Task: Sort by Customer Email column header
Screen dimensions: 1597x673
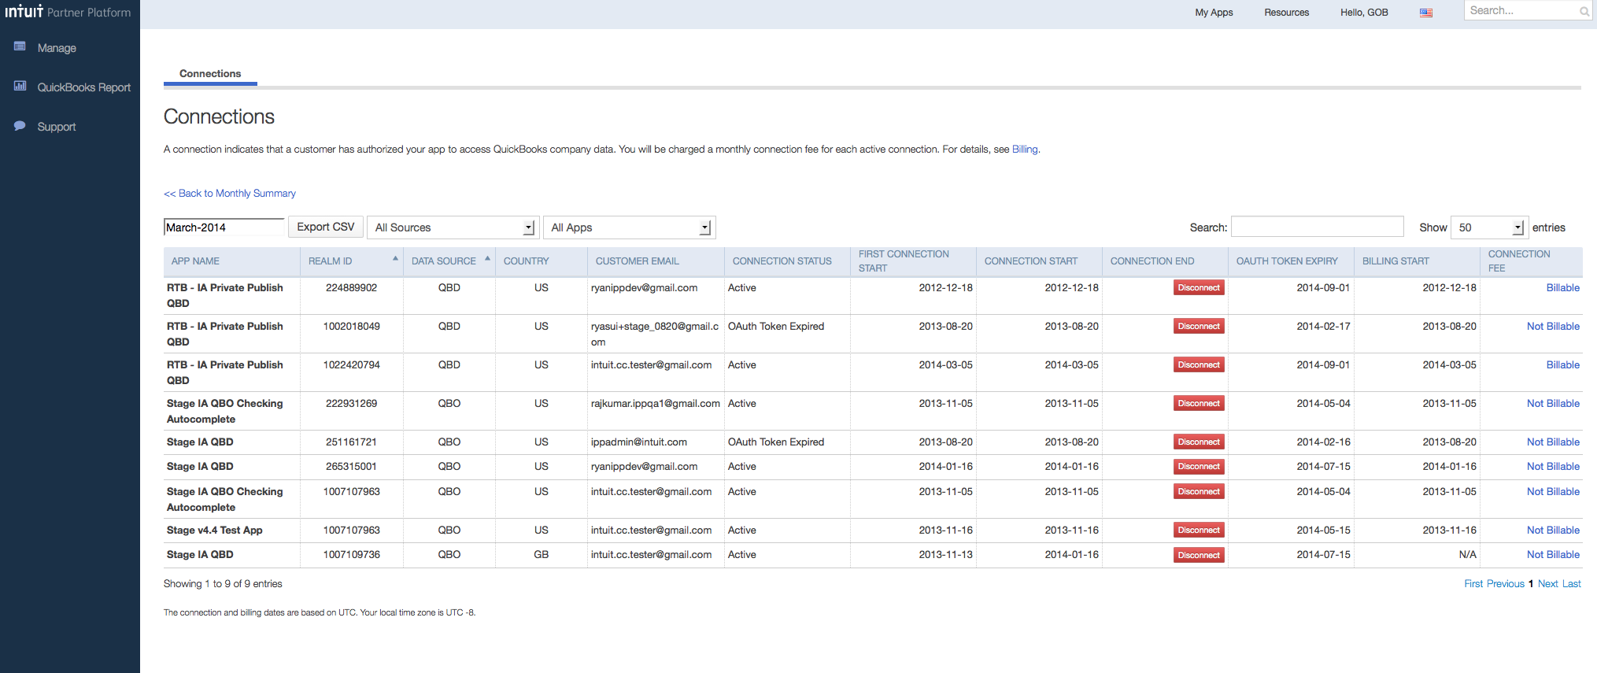Action: pos(656,261)
